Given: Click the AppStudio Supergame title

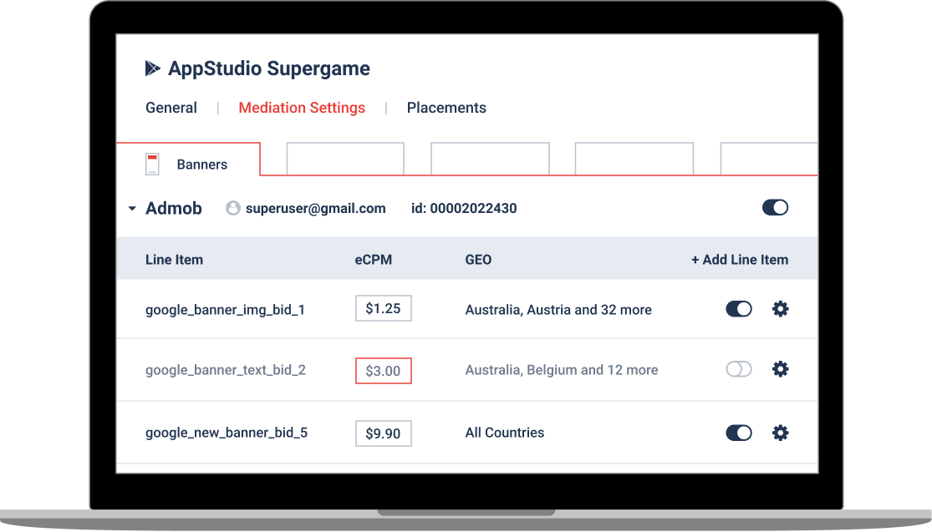Looking at the screenshot, I should [268, 68].
